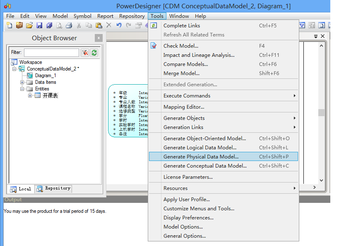Choose Generate Object-Oriented Model
Screen dimensions: 339x246
pyautogui.click(x=224, y=138)
